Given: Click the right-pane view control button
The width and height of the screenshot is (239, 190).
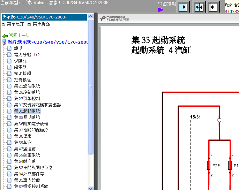Looking at the screenshot, I should pyautogui.click(x=213, y=7).
